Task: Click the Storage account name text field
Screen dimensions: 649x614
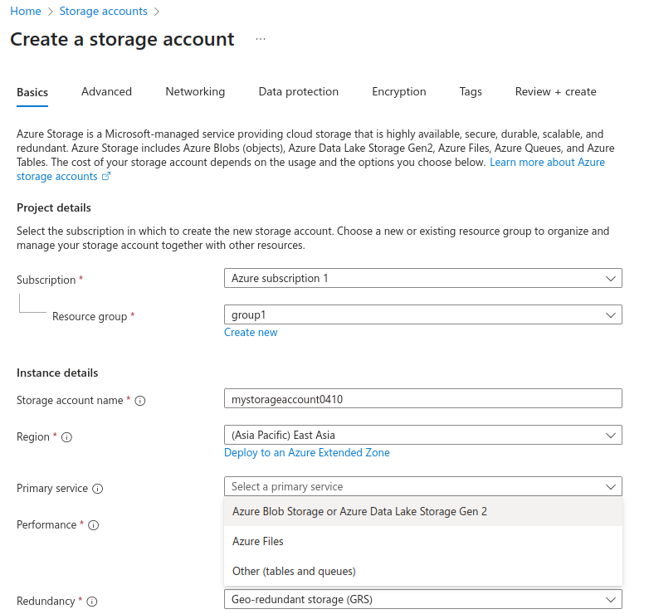Action: point(422,399)
